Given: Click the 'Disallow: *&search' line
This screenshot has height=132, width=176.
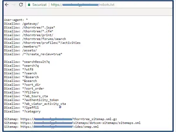Looking at the screenshot, I should (x=21, y=81).
